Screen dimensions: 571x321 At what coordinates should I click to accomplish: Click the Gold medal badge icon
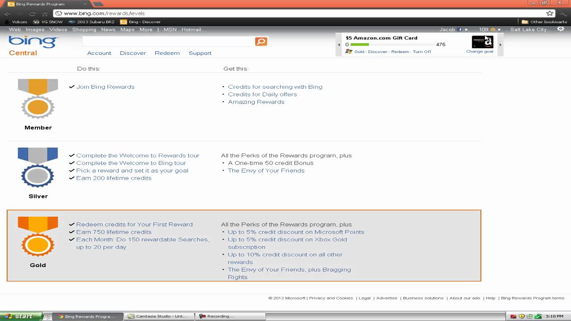coord(38,237)
